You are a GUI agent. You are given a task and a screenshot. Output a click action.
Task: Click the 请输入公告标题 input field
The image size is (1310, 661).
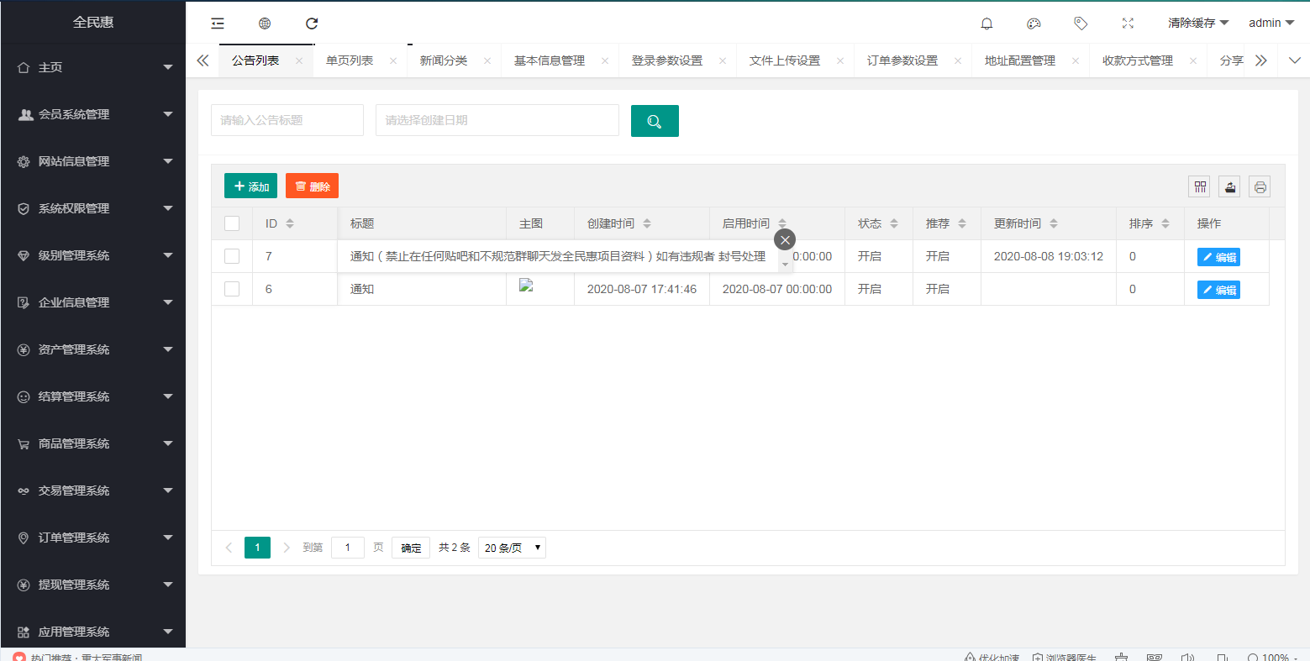tap(287, 120)
